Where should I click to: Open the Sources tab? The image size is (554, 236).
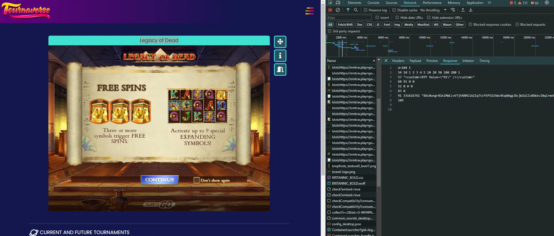coord(392,3)
